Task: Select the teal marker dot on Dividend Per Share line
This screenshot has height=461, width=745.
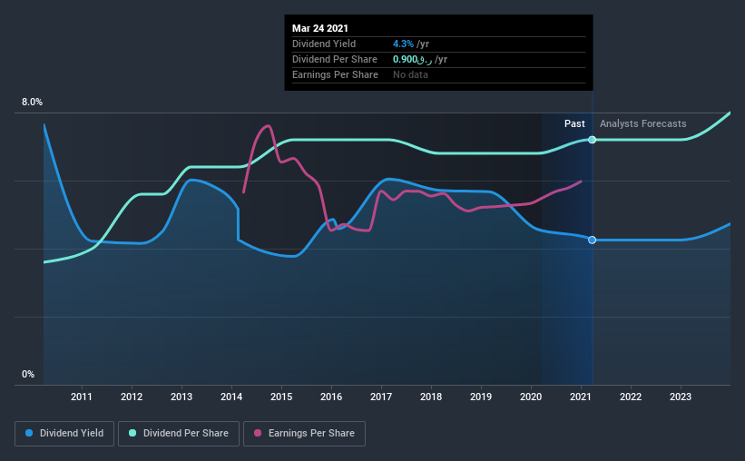Action: point(592,140)
